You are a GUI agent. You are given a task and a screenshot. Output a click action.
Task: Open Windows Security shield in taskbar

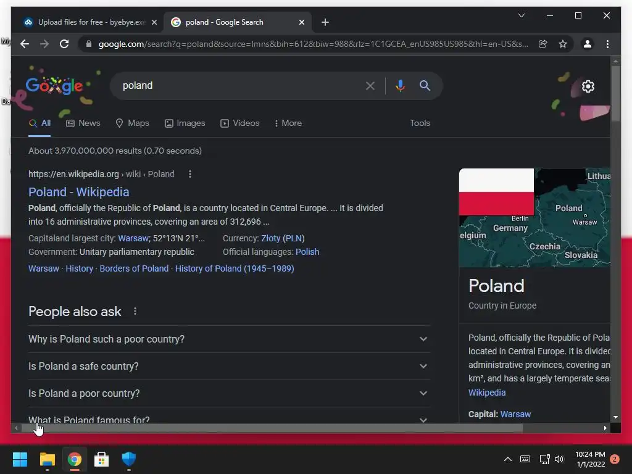point(128,459)
